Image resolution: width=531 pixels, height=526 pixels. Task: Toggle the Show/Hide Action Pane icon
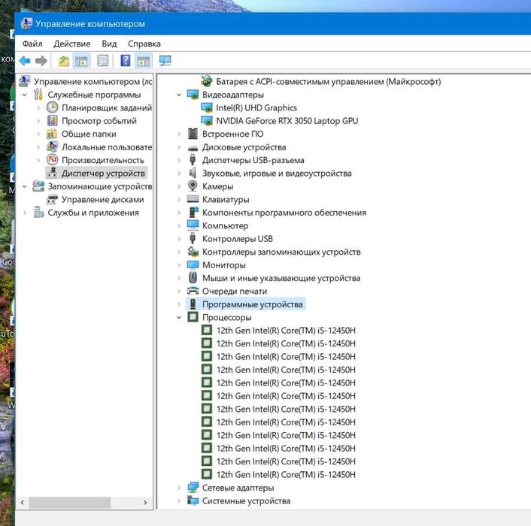tap(143, 61)
